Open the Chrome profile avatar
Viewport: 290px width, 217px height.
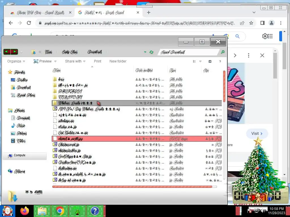(x=272, y=23)
